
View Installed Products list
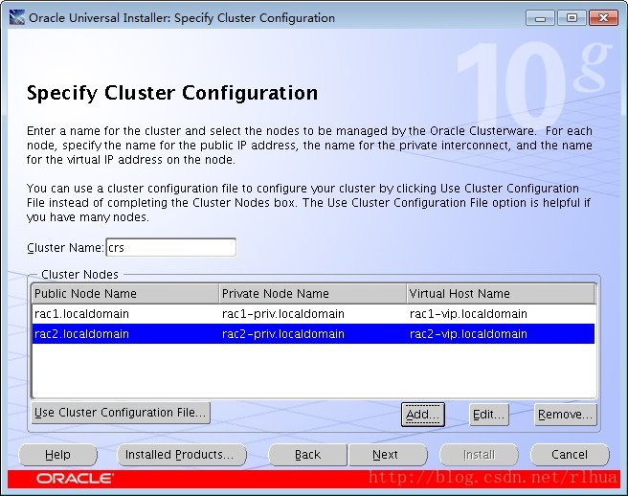(x=182, y=455)
